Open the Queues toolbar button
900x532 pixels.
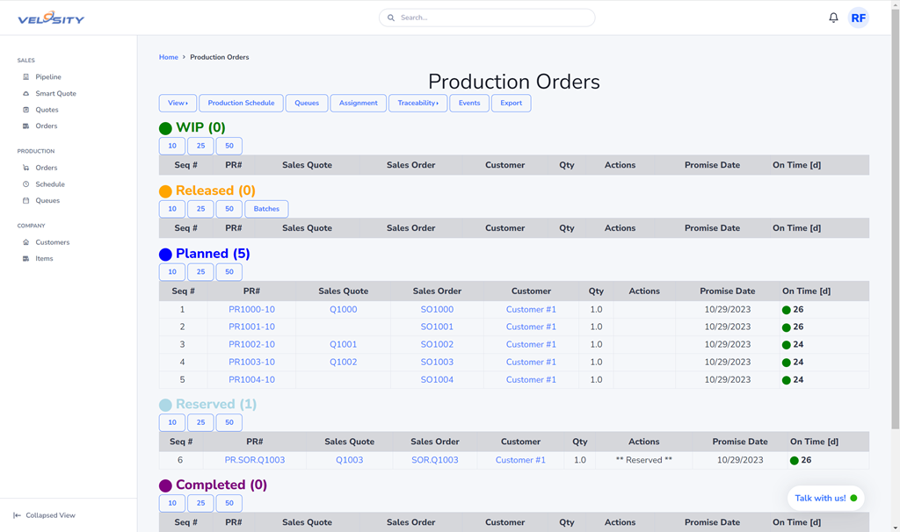pos(307,104)
